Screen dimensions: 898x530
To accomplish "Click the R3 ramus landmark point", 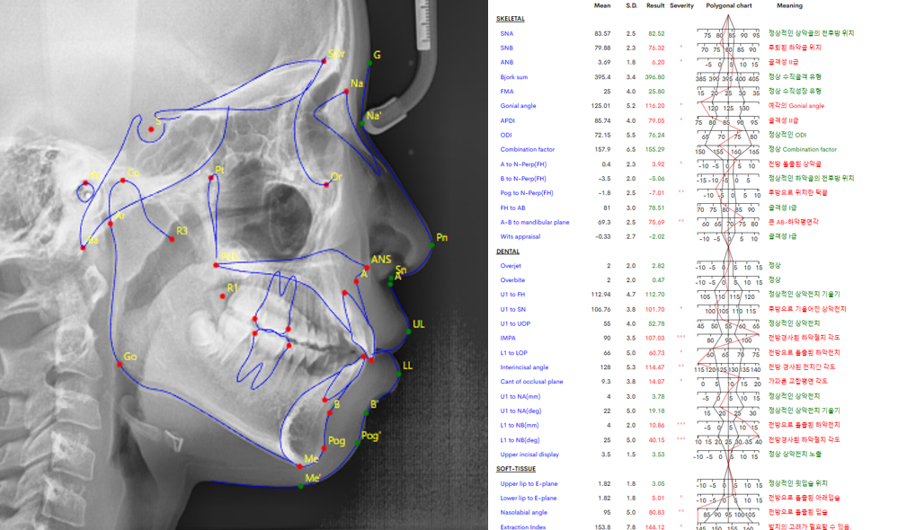I will pyautogui.click(x=171, y=238).
